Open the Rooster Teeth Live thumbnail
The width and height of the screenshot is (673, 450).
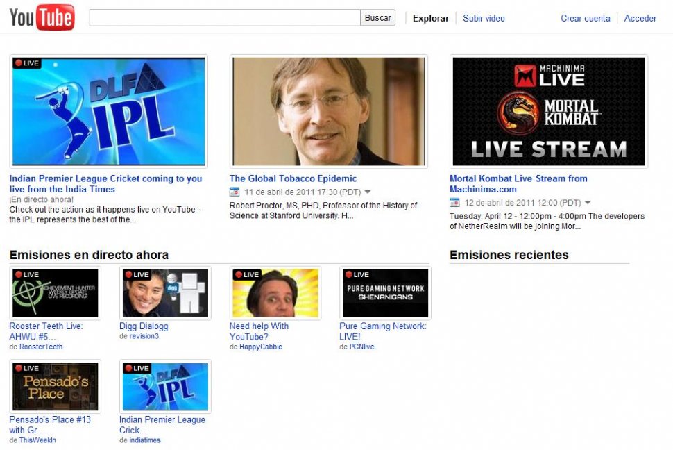(x=55, y=293)
